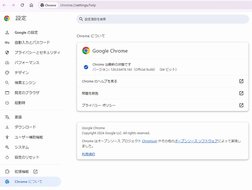Click the browser back arrow
This screenshot has height=190, width=252.
click(4, 5)
